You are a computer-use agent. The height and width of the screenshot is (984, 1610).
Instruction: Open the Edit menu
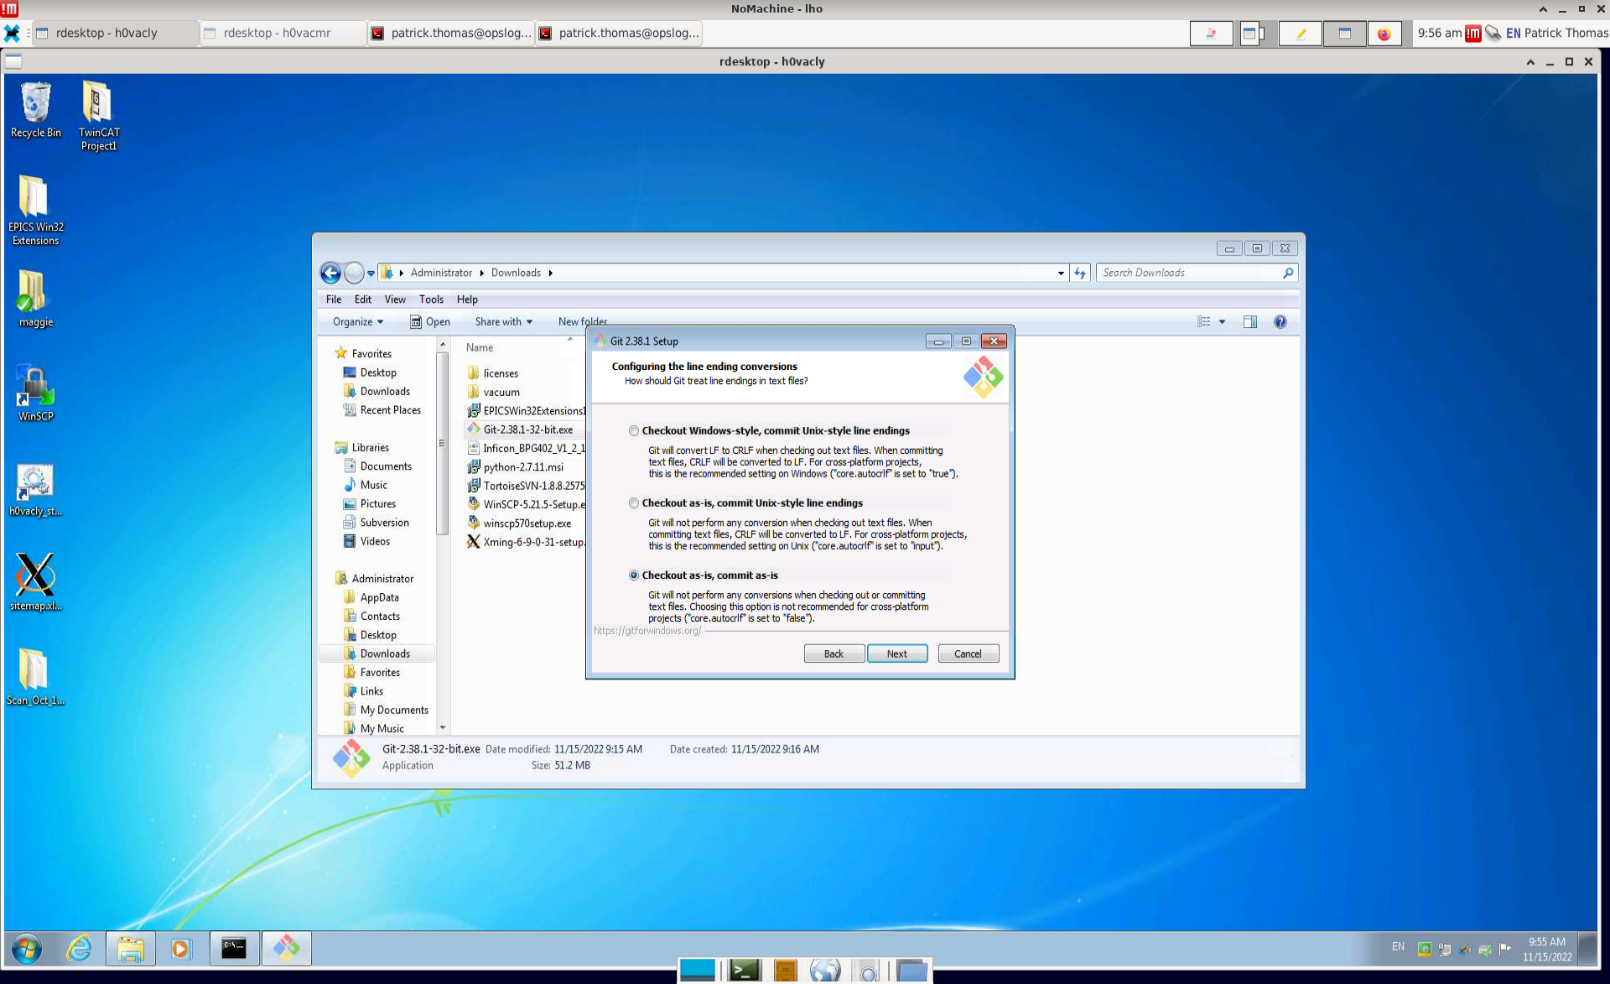(362, 299)
